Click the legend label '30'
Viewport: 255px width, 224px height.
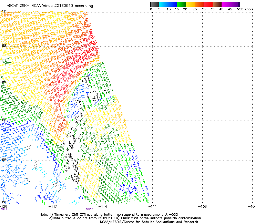(203, 9)
